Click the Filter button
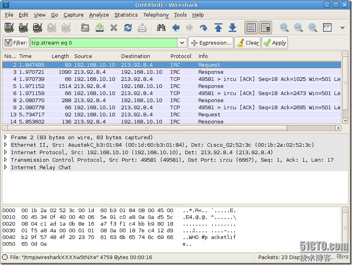Viewport: 352px width, 265px height. tap(16, 43)
